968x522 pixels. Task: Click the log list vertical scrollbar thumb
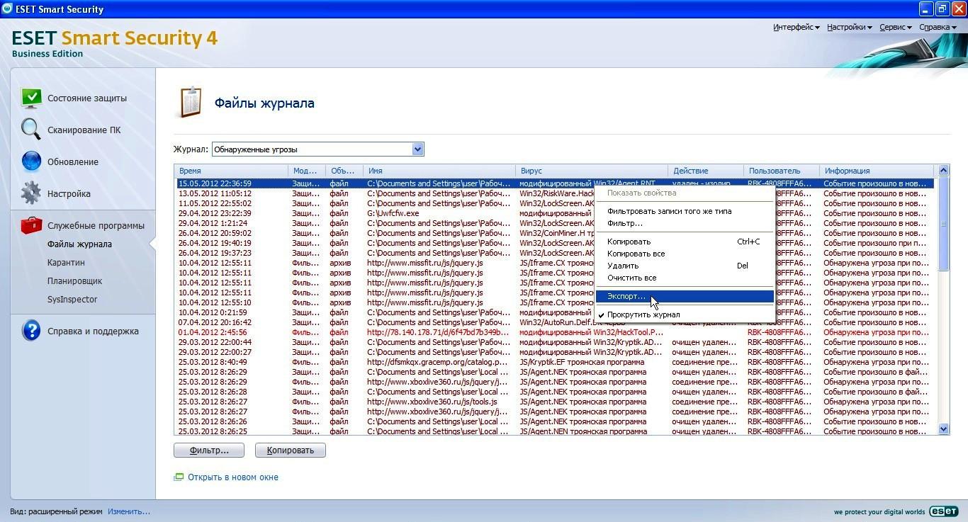pyautogui.click(x=943, y=222)
